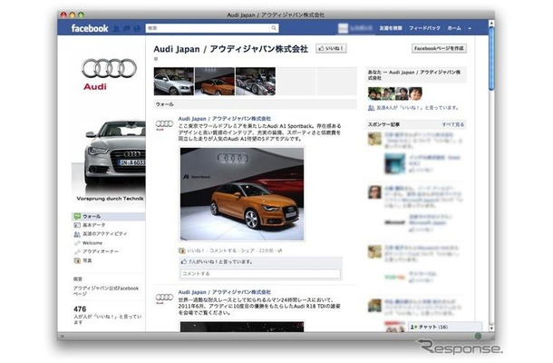Open the silver Audi thumbnail photo
Image resolution: width=553 pixels, height=363 pixels.
[x=174, y=81]
